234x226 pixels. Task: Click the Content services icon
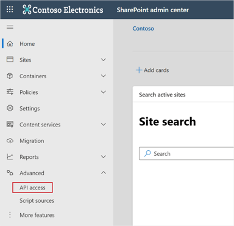[10, 124]
